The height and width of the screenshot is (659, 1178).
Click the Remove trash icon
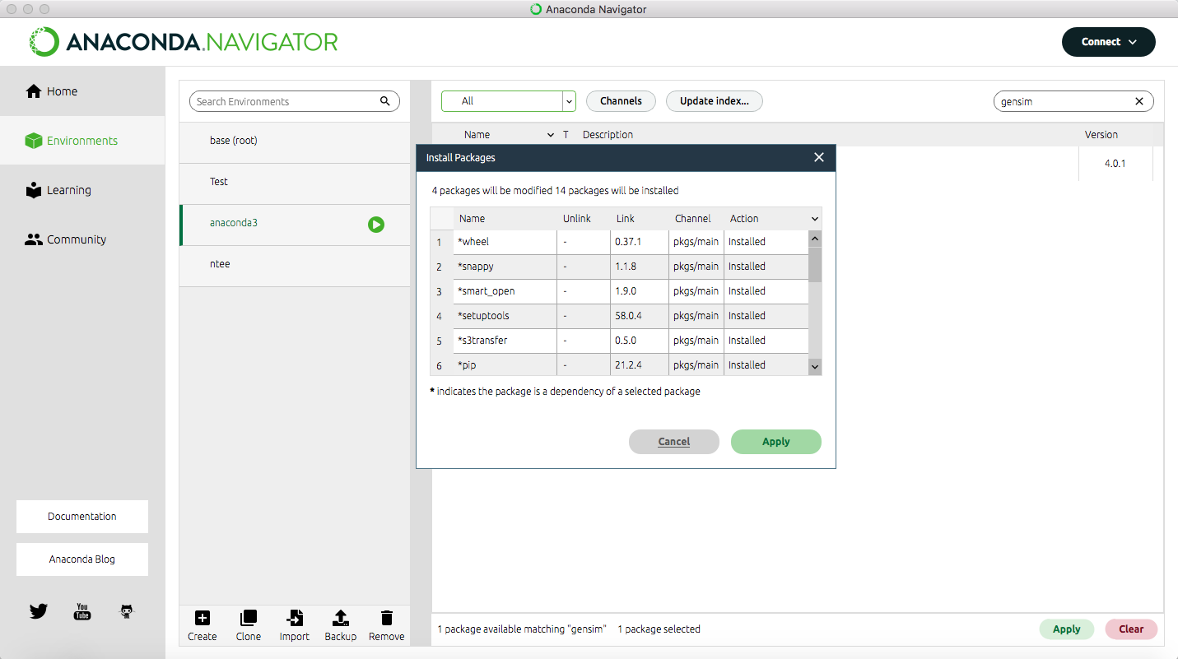click(387, 618)
